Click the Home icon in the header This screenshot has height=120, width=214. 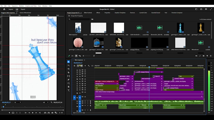click(x=4, y=9)
